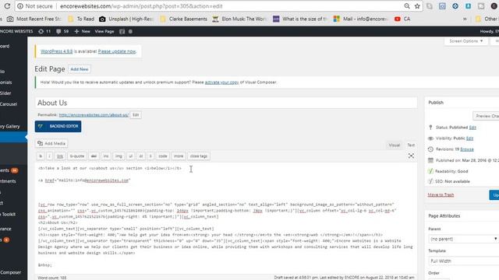Click the Visual Composer icon in admin bar
This screenshot has width=499, height=280.
(122, 31)
